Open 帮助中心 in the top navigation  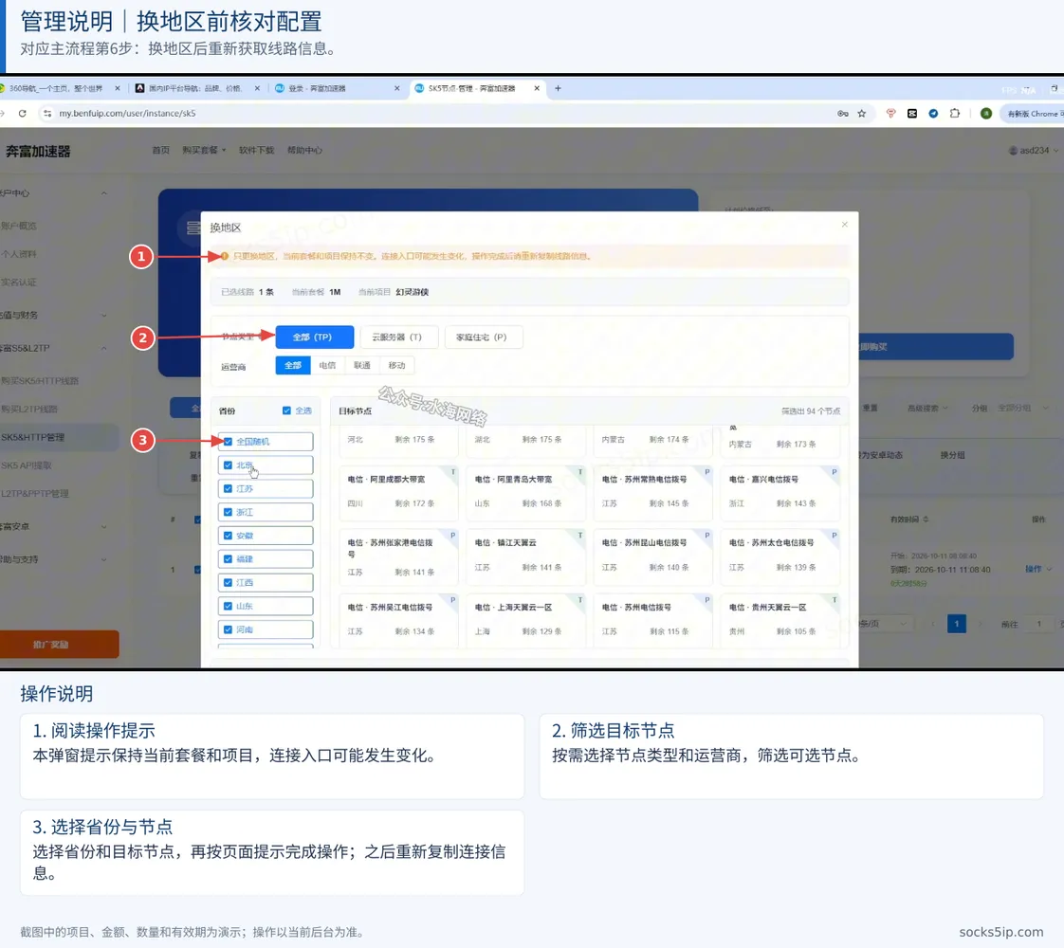pyautogui.click(x=304, y=150)
